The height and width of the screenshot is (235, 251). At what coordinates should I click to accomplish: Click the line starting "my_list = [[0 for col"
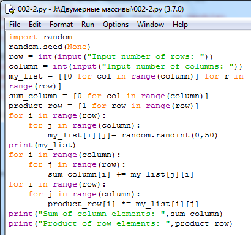[x=126, y=76]
